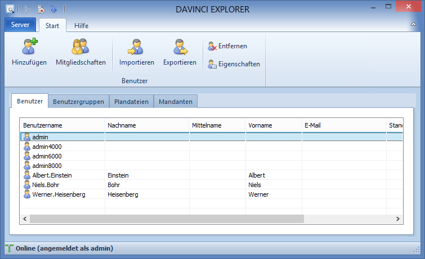Switch to the Benutzergruppen tab
The width and height of the screenshot is (425, 259).
(78, 102)
